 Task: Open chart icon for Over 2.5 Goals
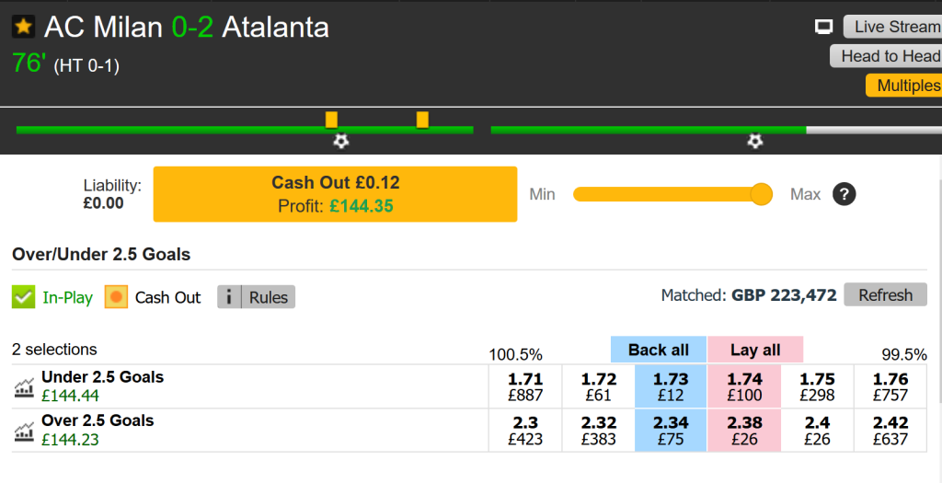(x=24, y=431)
